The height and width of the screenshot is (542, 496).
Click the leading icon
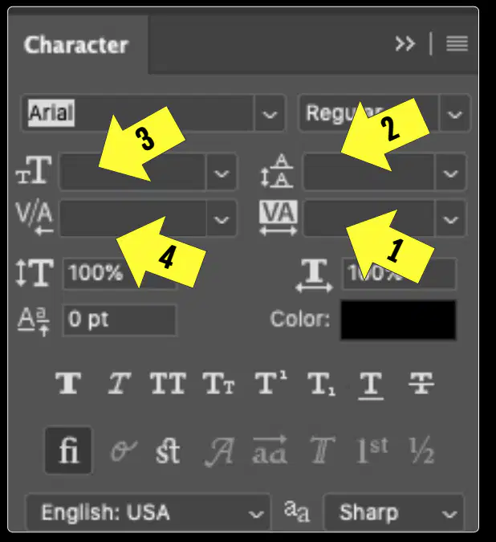(x=278, y=171)
